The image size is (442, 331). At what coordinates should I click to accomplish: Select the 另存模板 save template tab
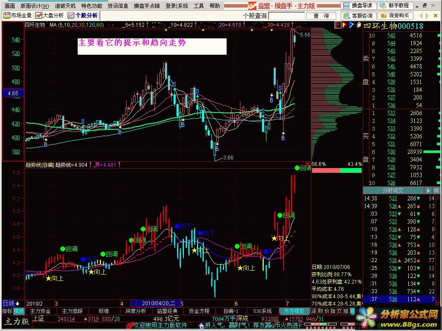pos(294,311)
